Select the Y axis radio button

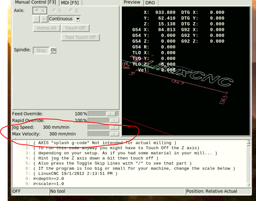click(56, 10)
